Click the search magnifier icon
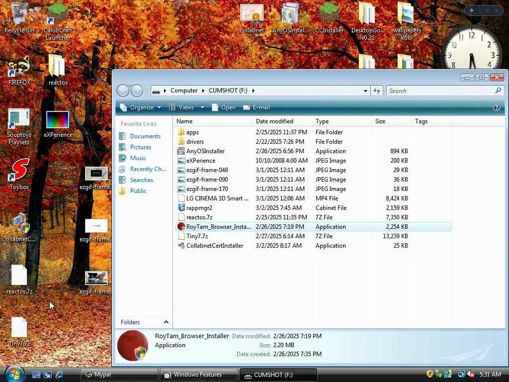 point(498,91)
